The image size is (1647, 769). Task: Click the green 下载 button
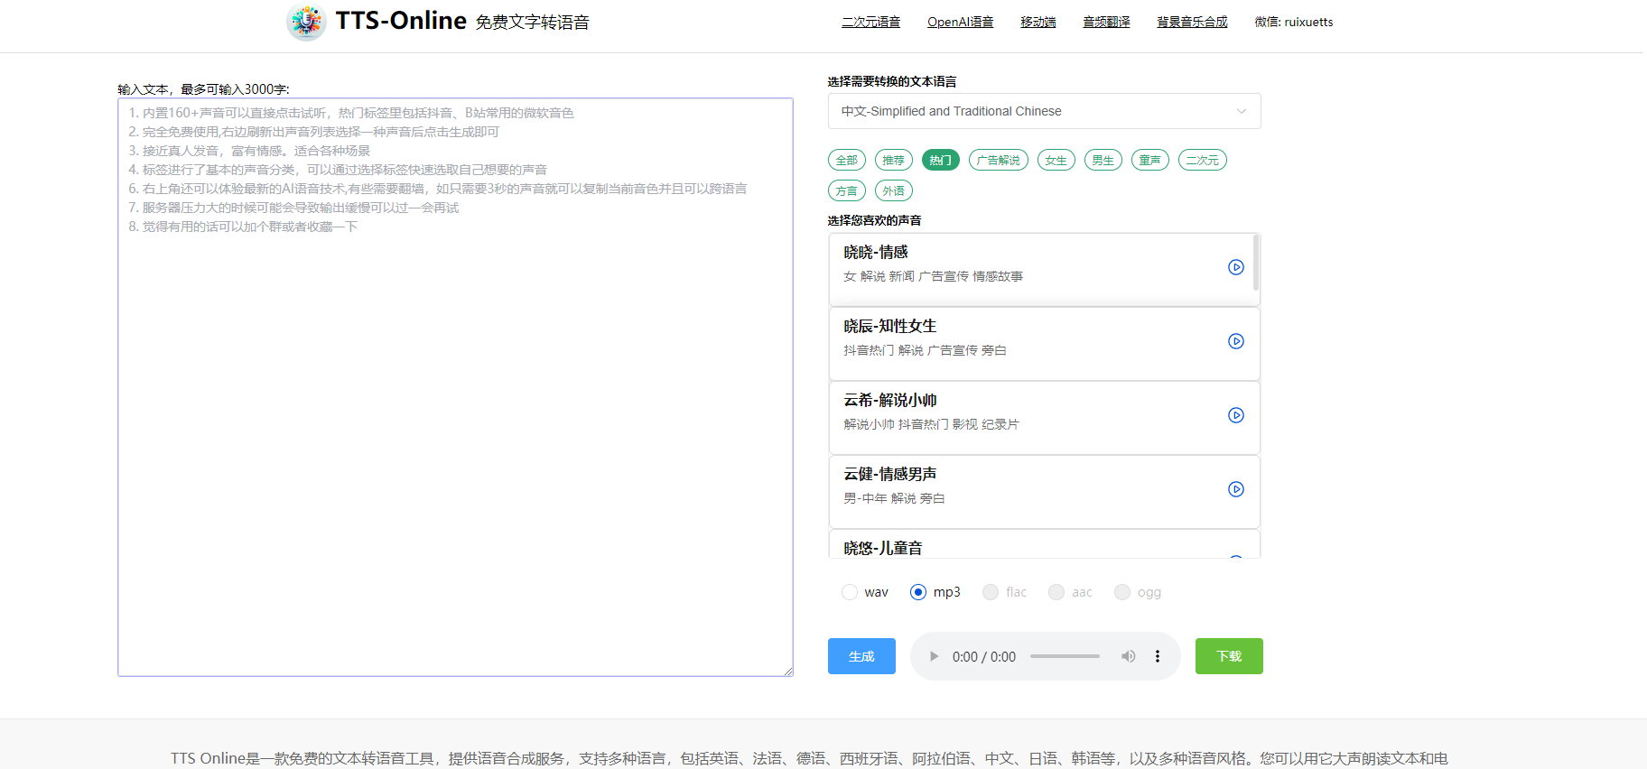(1229, 656)
